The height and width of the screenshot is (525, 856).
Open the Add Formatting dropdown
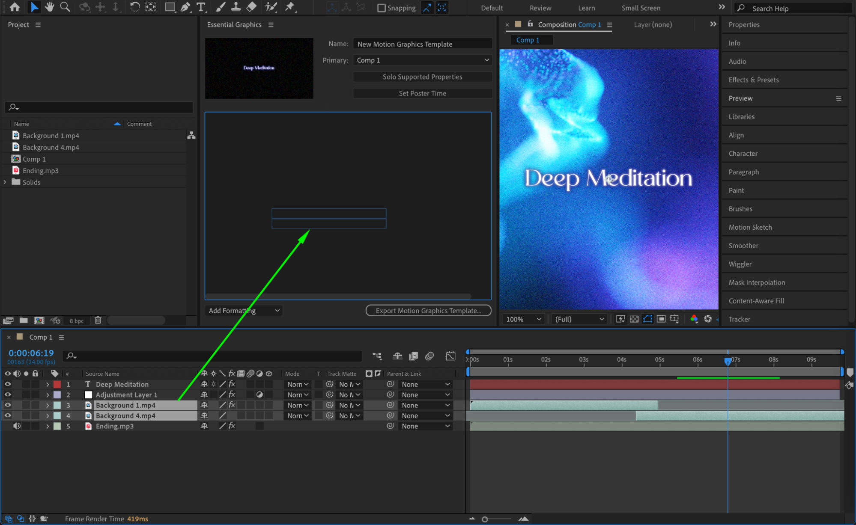click(243, 311)
